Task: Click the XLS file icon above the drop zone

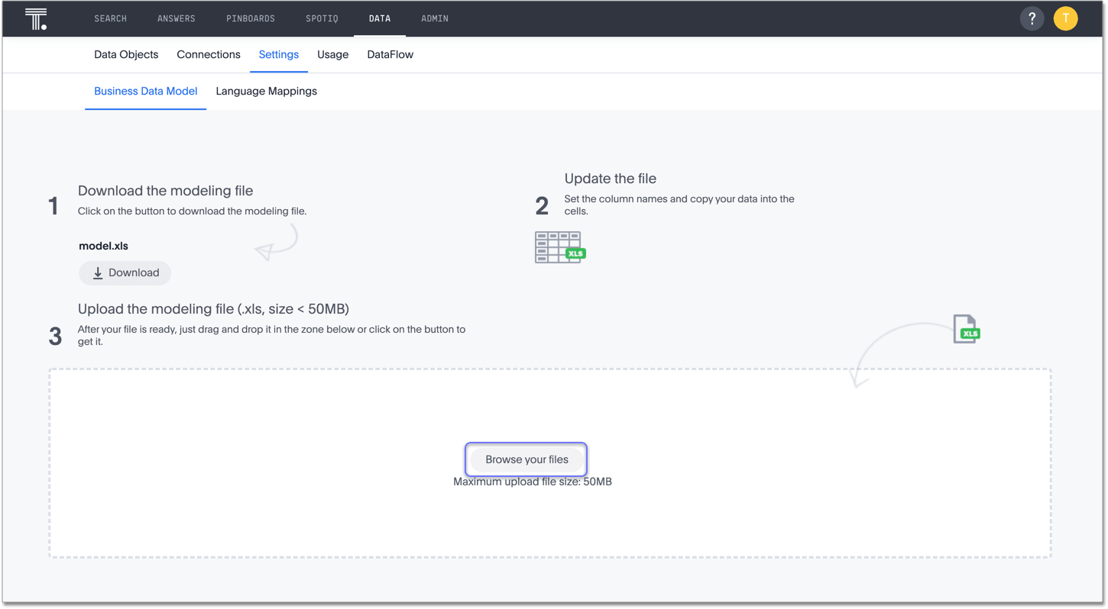Action: point(966,330)
